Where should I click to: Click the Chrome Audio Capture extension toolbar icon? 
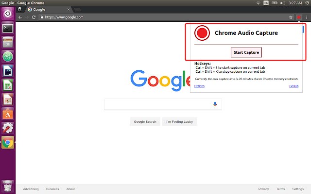click(299, 17)
